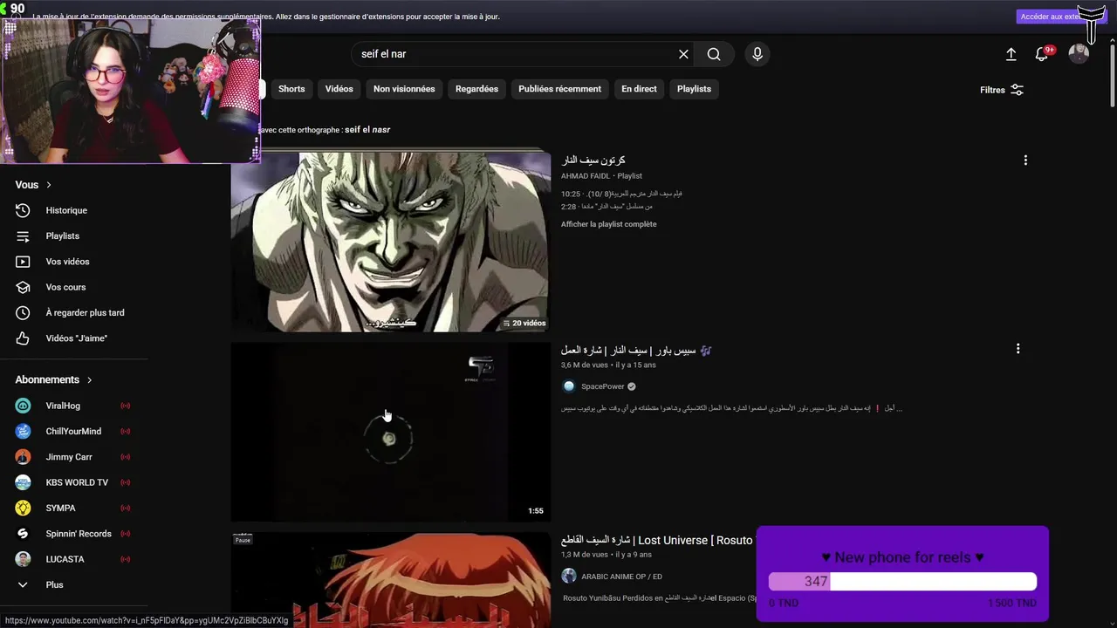Start voice search with the microphone icon
Screen dimensions: 1117x628
[x=757, y=54]
